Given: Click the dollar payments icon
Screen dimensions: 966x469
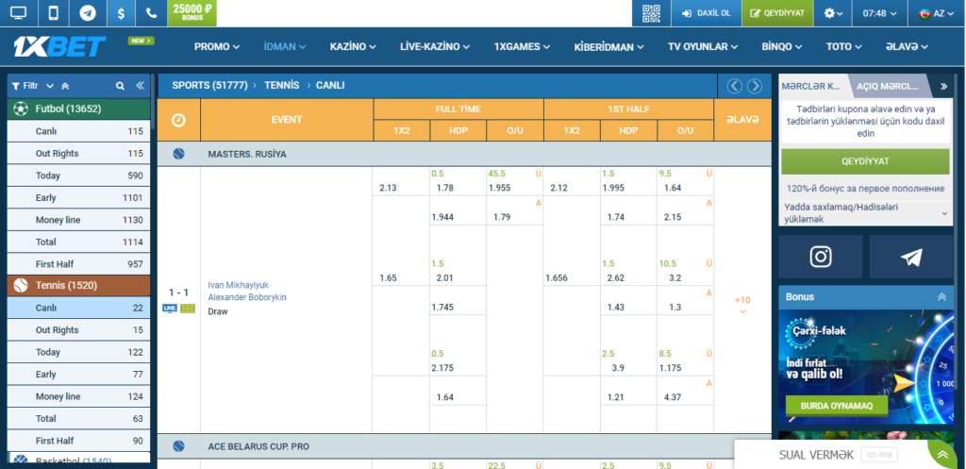Looking at the screenshot, I should [121, 13].
